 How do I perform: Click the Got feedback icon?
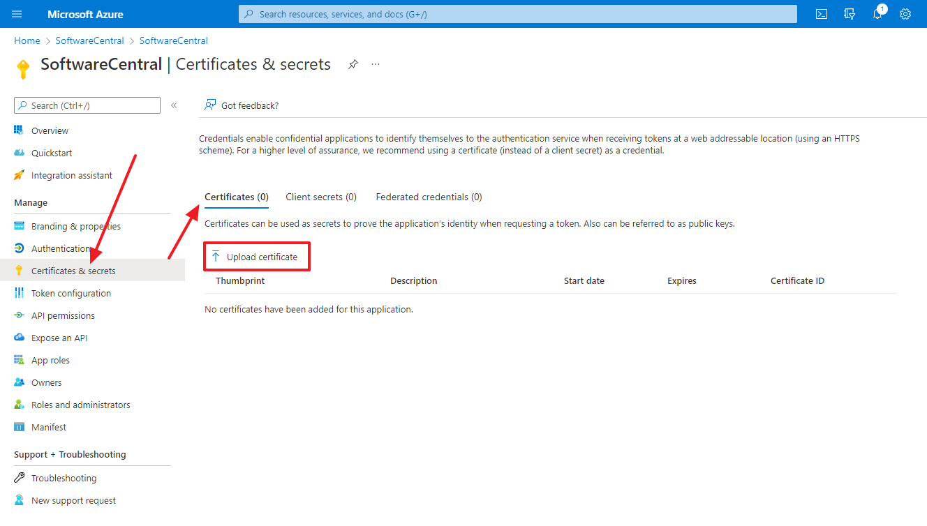tap(209, 105)
